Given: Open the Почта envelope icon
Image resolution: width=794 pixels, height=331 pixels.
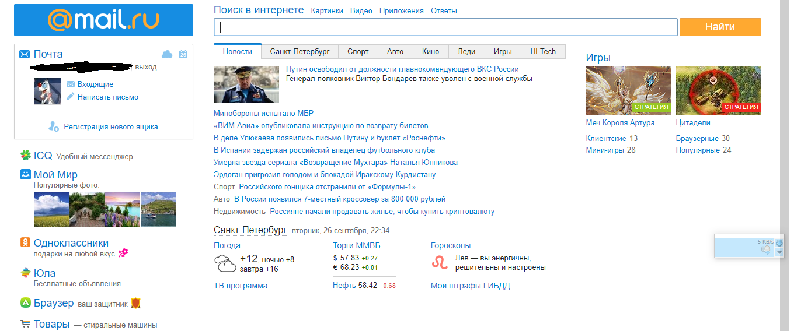Looking at the screenshot, I should [25, 54].
